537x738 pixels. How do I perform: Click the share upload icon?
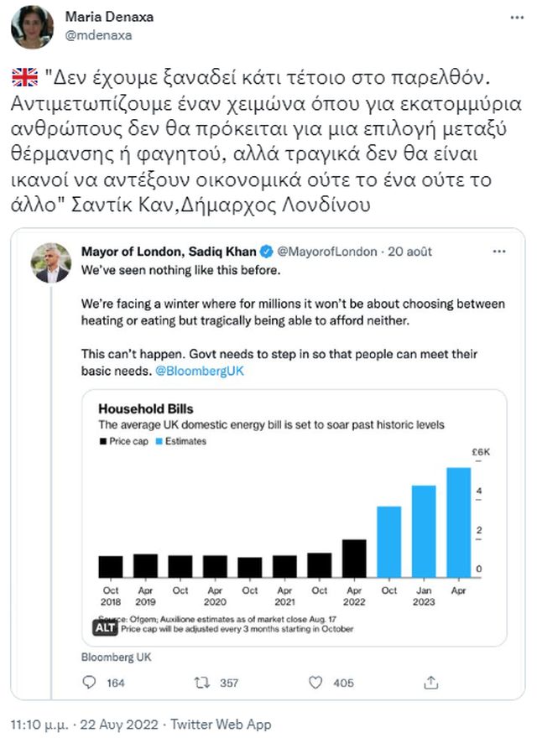(x=430, y=683)
